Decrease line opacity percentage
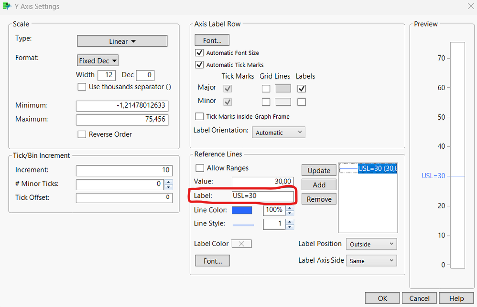This screenshot has width=477, height=307. (x=290, y=213)
